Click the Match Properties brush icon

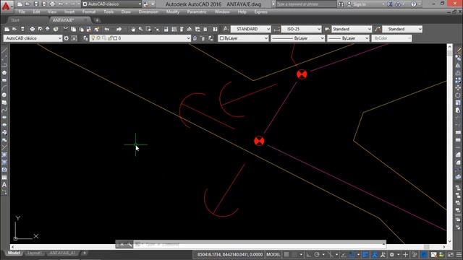click(97, 29)
